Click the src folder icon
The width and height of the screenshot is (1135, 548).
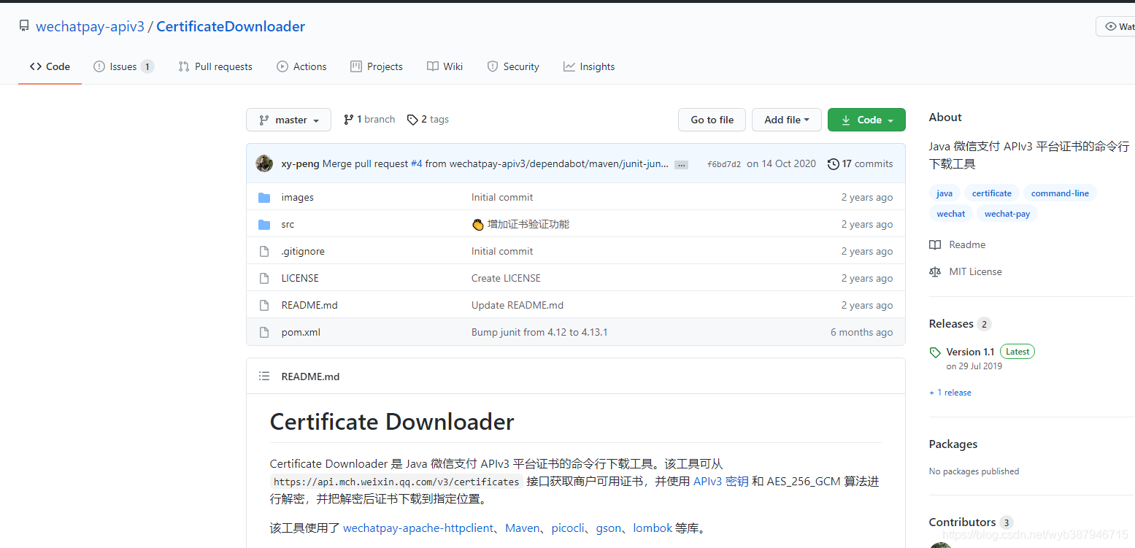coord(264,225)
